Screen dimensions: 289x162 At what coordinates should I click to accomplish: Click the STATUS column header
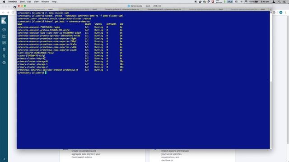click(x=98, y=24)
